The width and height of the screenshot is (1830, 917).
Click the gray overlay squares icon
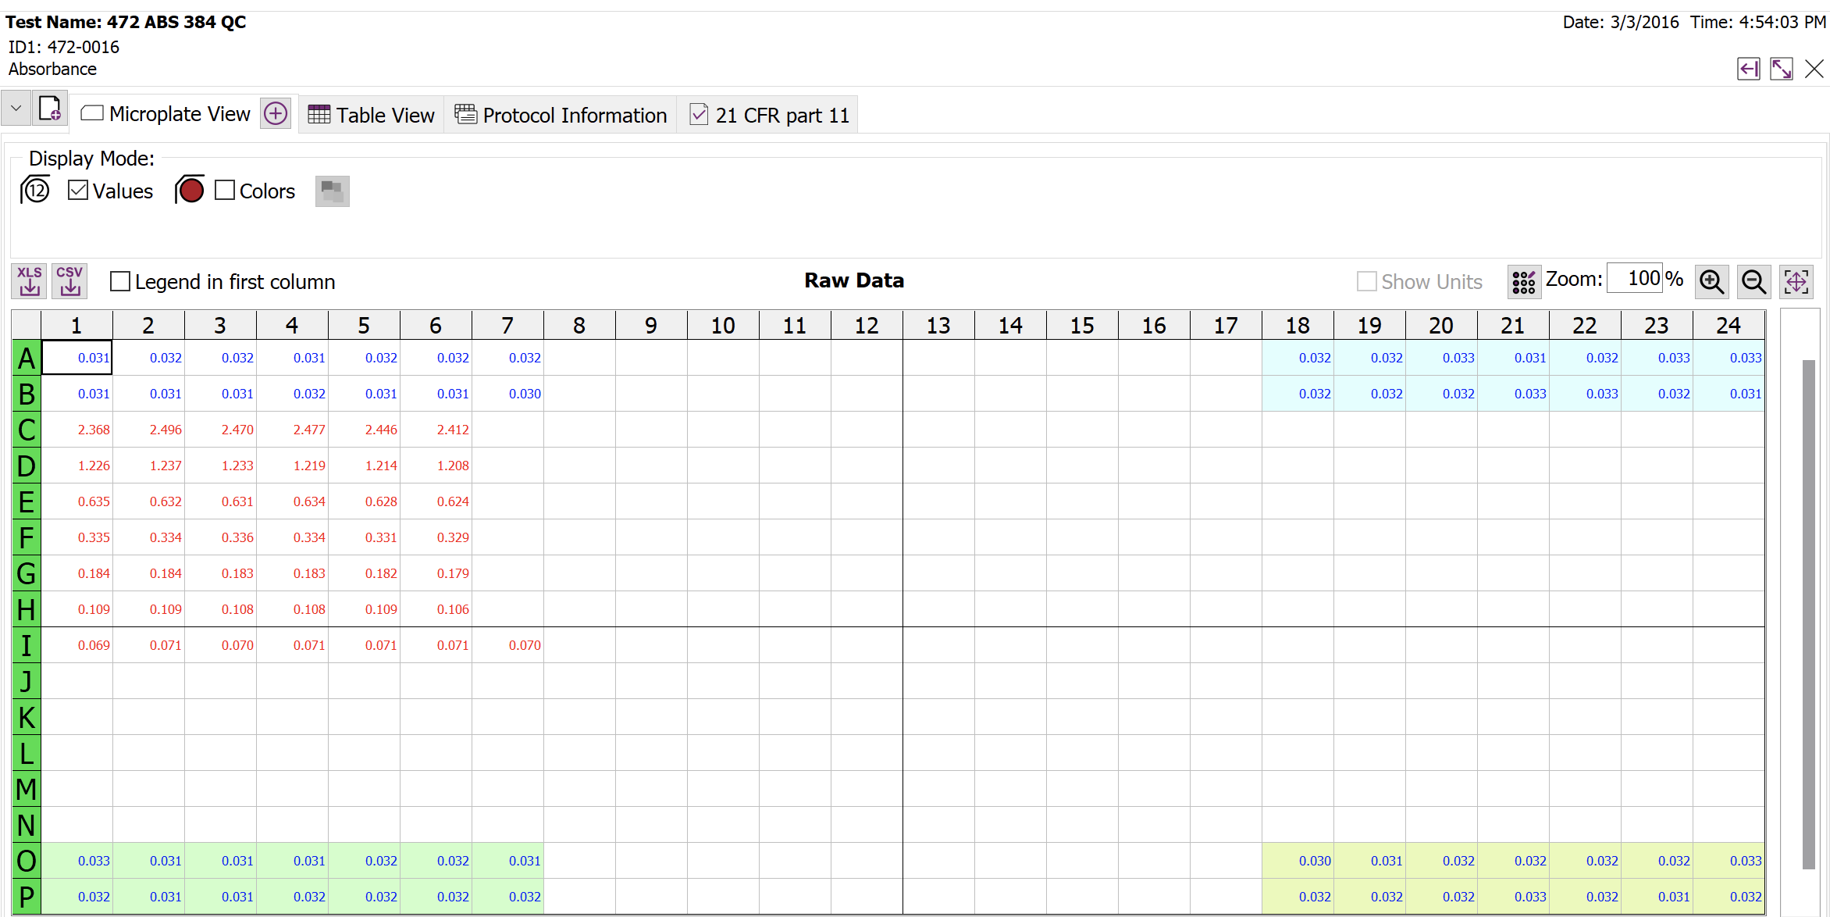pos(332,191)
